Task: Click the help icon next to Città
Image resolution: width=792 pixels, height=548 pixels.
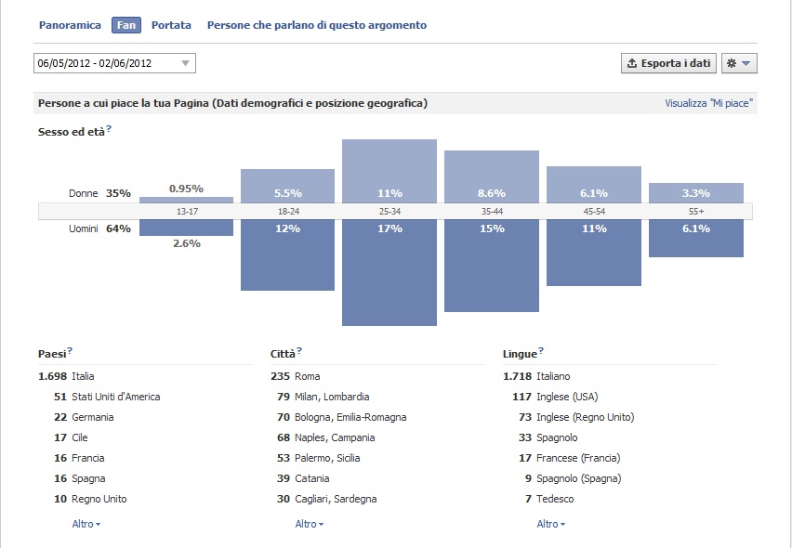Action: (x=299, y=352)
